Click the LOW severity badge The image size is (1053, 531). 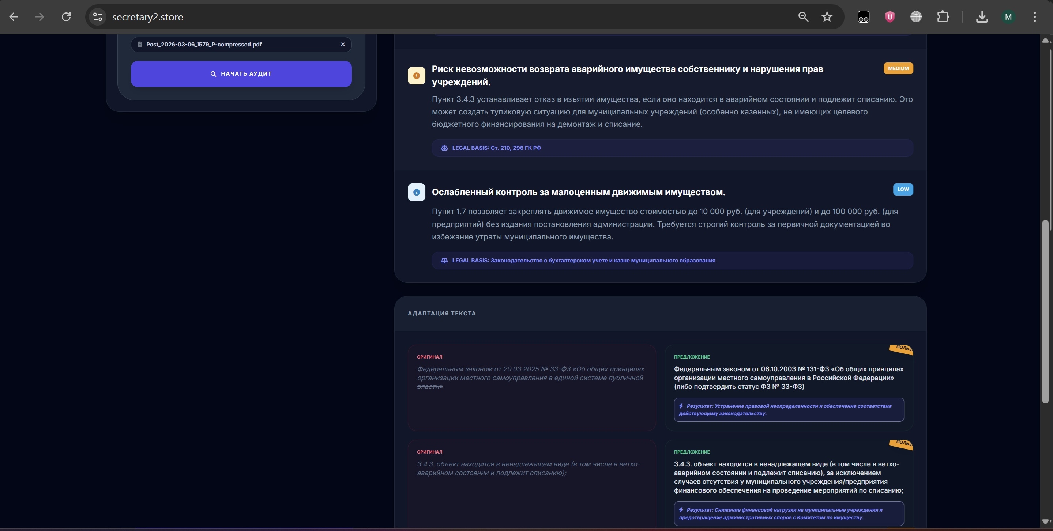[903, 190]
